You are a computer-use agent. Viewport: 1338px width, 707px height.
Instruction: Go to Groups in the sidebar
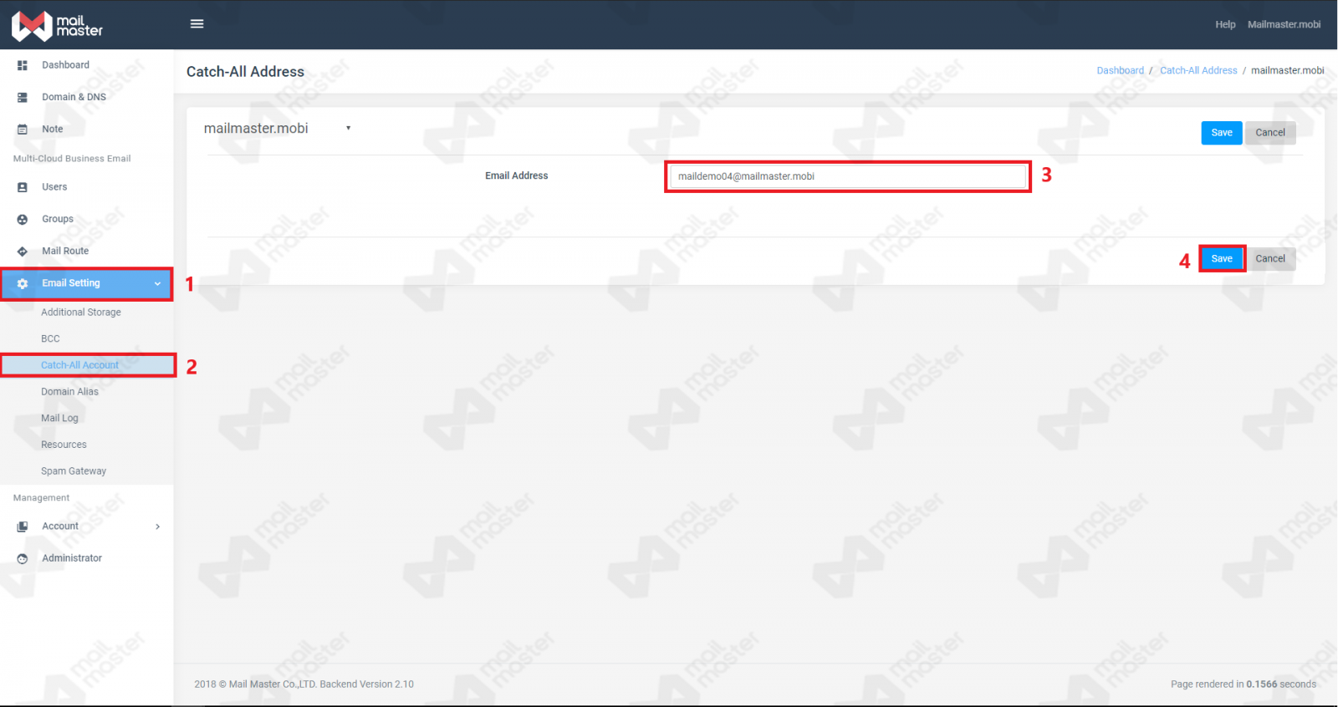pyautogui.click(x=58, y=219)
